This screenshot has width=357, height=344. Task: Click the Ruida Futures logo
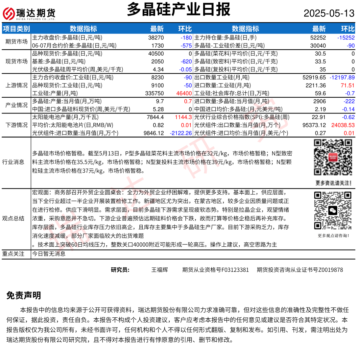pyautogui.click(x=29, y=13)
